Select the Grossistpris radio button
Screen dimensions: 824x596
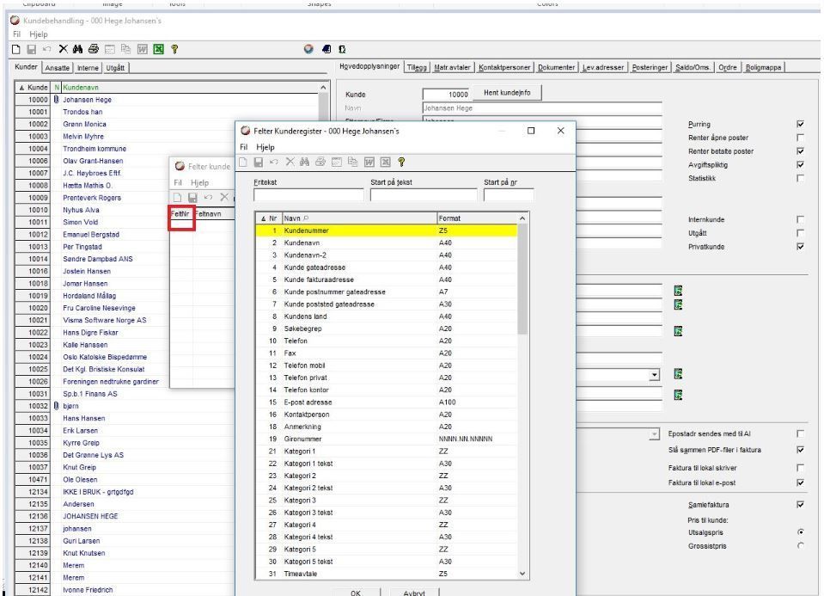coord(800,546)
